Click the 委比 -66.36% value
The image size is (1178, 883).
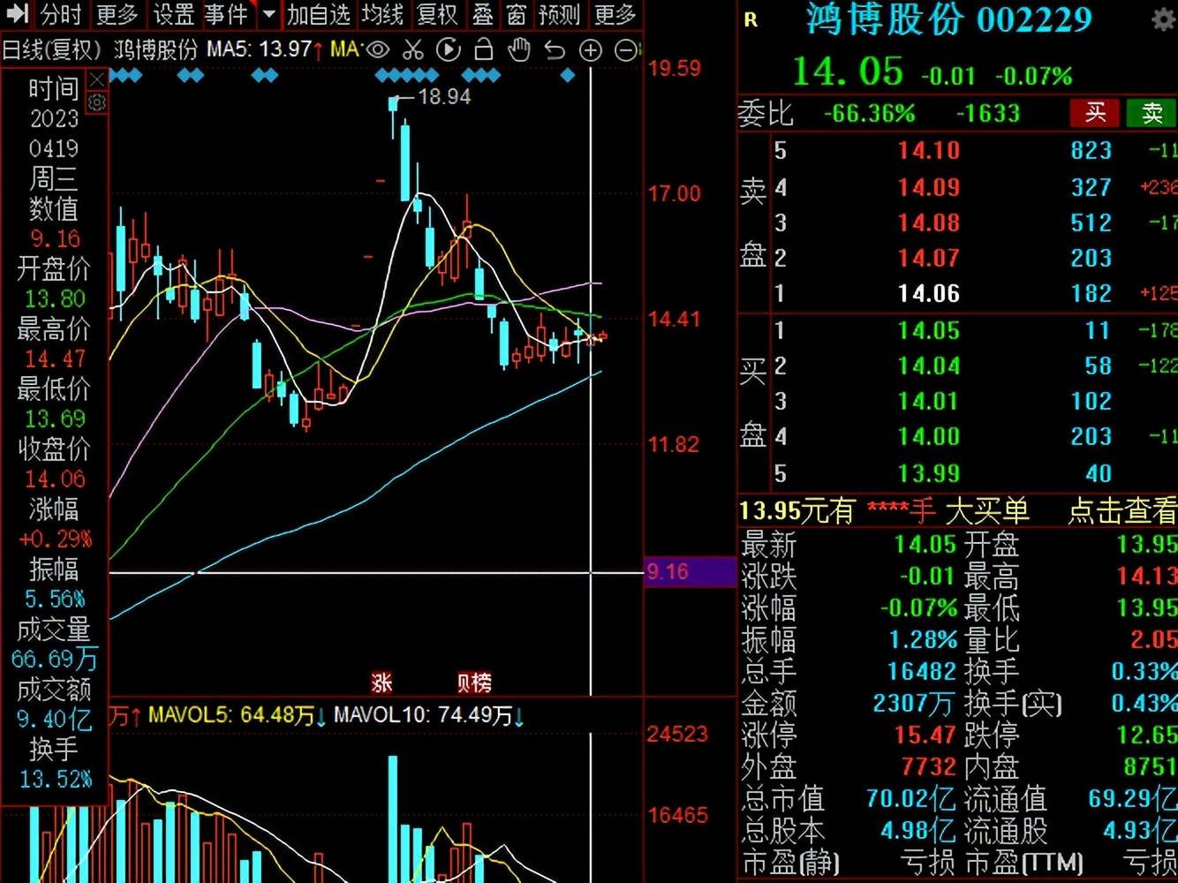click(x=870, y=114)
